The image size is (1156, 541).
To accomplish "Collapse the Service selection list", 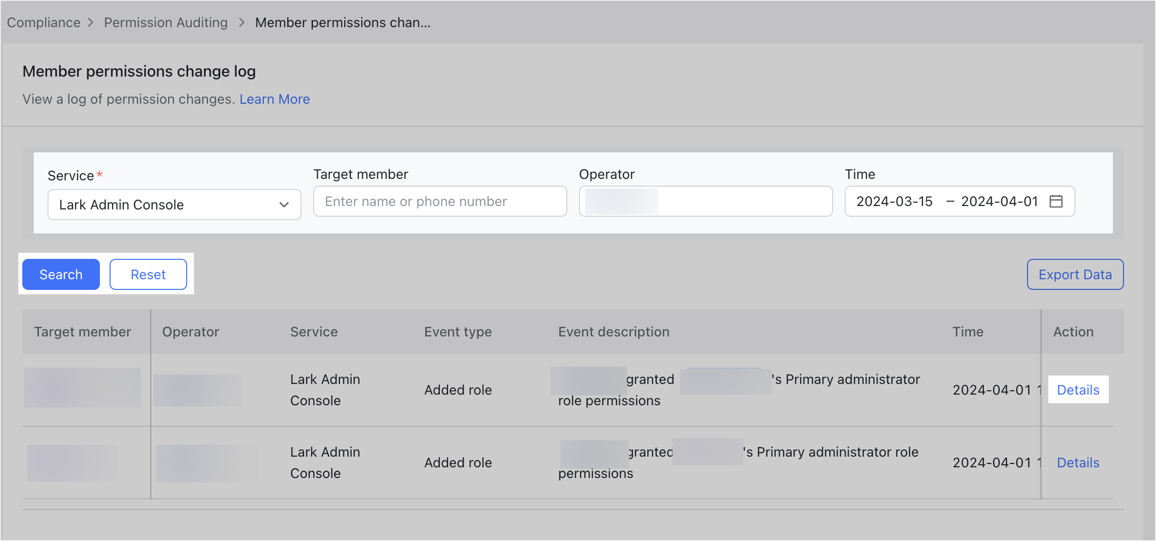I will point(284,204).
